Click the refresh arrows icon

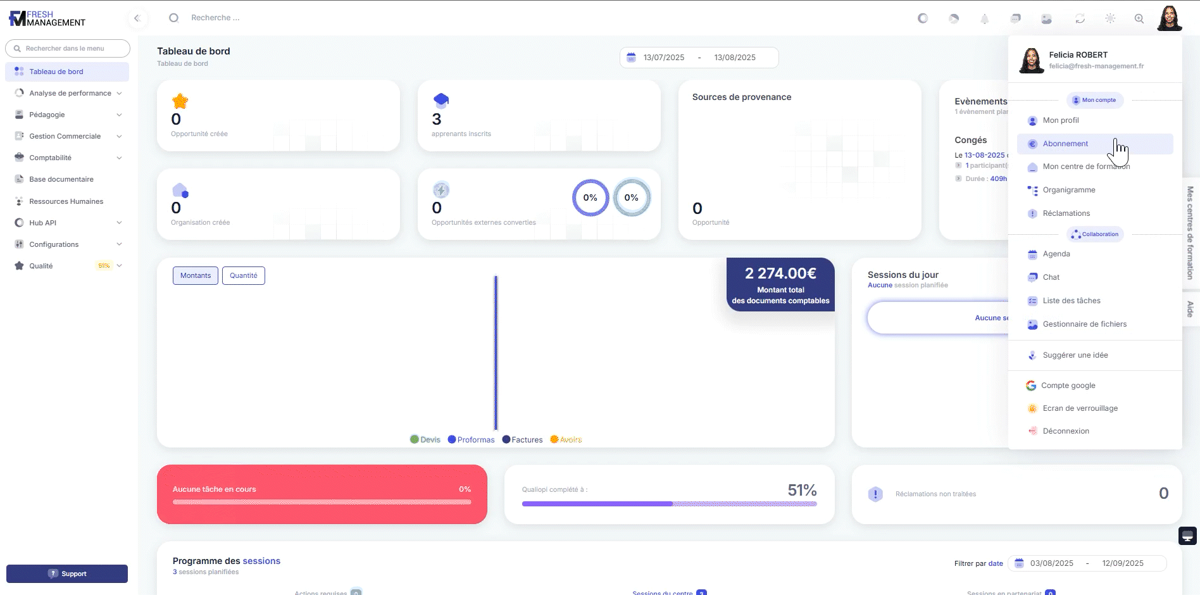click(1080, 19)
